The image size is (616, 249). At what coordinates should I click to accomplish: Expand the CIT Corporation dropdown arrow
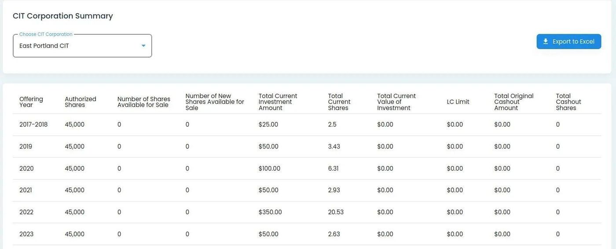[143, 46]
